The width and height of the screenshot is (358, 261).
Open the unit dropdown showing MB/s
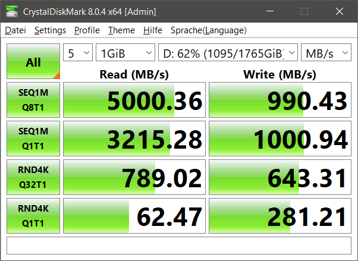(x=326, y=52)
